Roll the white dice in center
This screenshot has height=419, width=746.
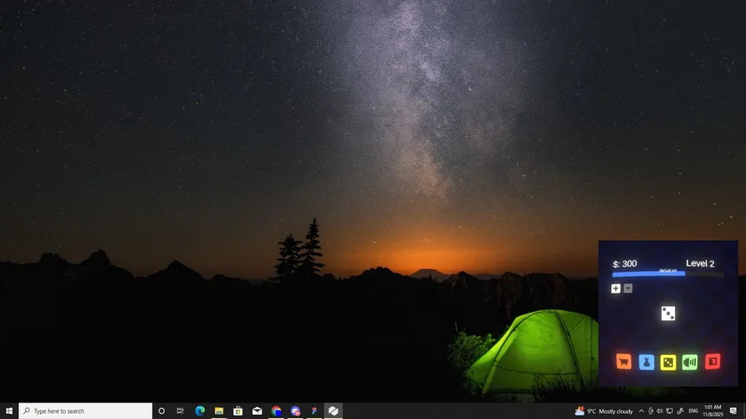pos(668,313)
